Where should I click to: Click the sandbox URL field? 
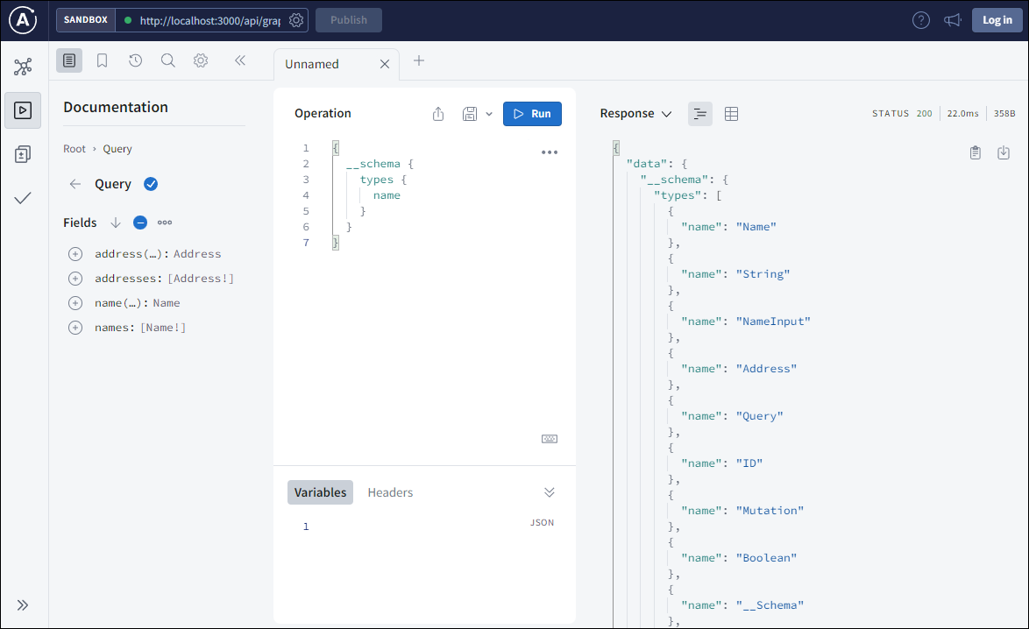pyautogui.click(x=210, y=20)
